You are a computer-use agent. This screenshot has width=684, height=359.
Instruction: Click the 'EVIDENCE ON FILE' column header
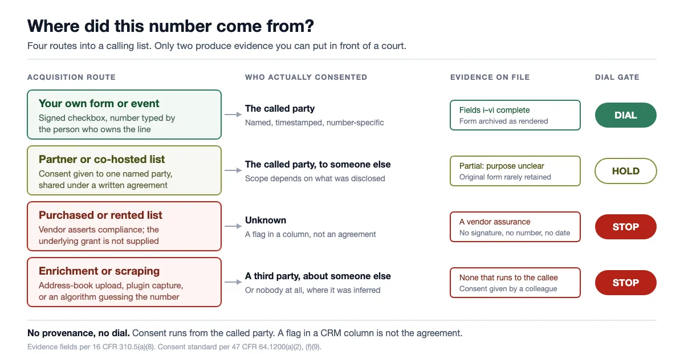pos(490,77)
